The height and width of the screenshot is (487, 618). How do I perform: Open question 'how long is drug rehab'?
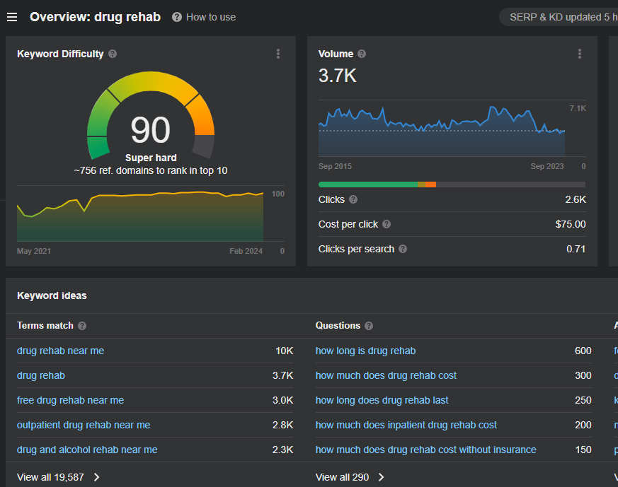tap(365, 351)
